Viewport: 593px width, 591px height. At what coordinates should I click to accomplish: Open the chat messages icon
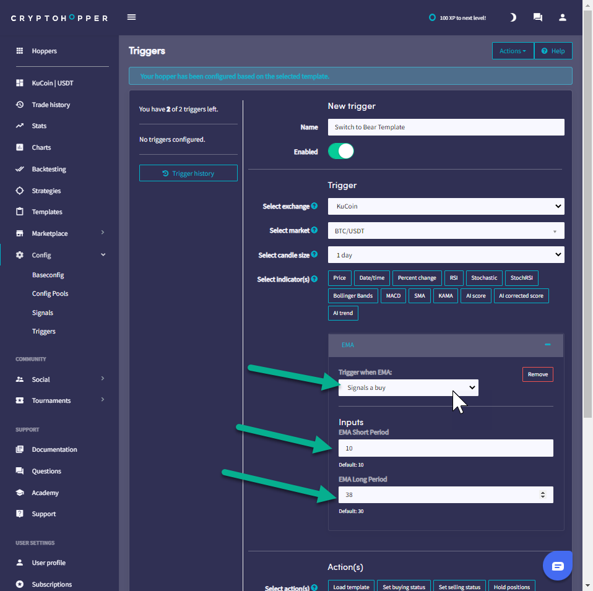point(537,17)
